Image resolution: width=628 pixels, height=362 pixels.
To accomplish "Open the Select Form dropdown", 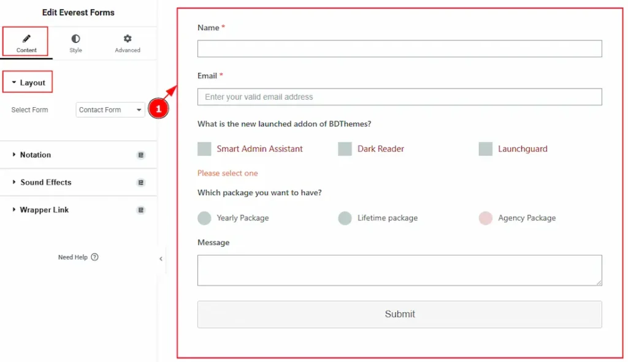I will (110, 110).
